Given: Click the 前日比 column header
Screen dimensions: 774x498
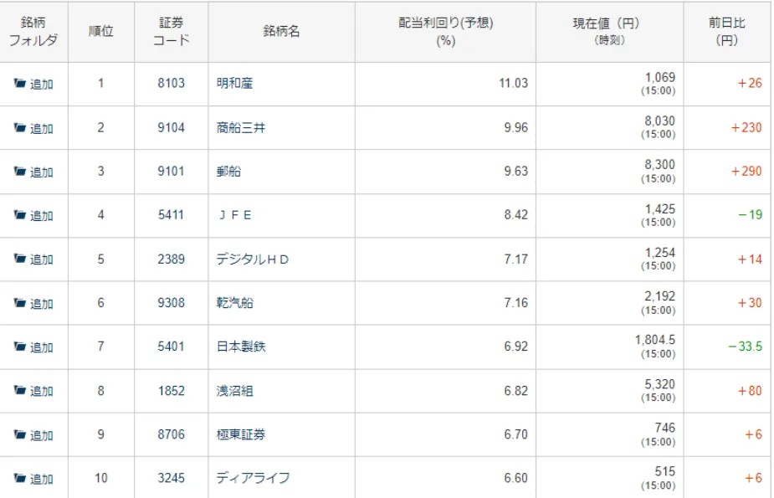Looking at the screenshot, I should pyautogui.click(x=727, y=32).
